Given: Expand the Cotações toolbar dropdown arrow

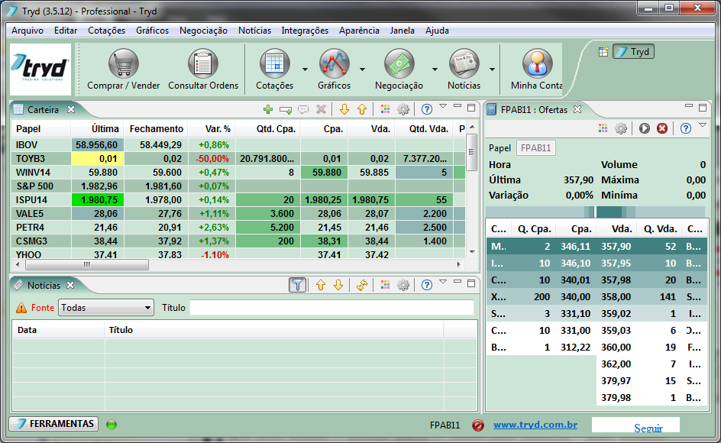Looking at the screenshot, I should (305, 70).
